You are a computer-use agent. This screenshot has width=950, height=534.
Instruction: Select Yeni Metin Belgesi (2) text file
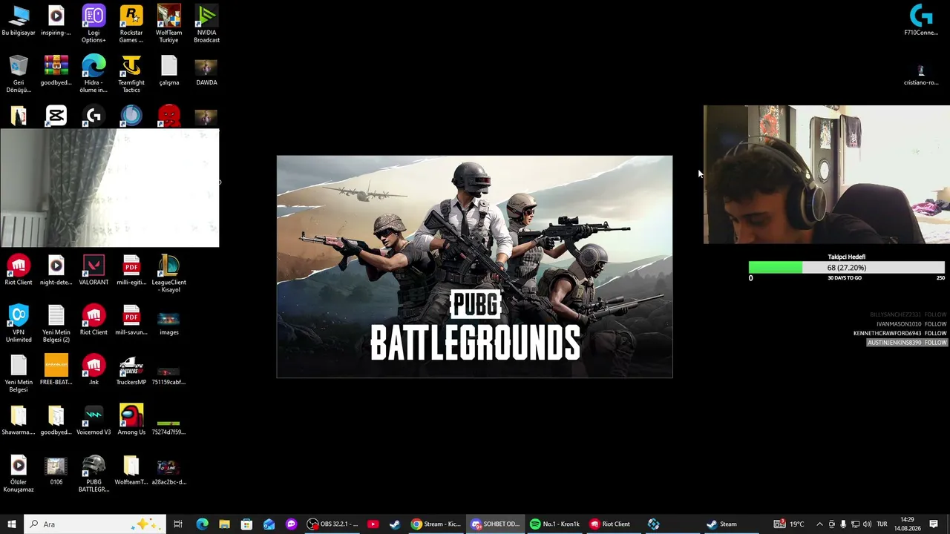click(56, 324)
